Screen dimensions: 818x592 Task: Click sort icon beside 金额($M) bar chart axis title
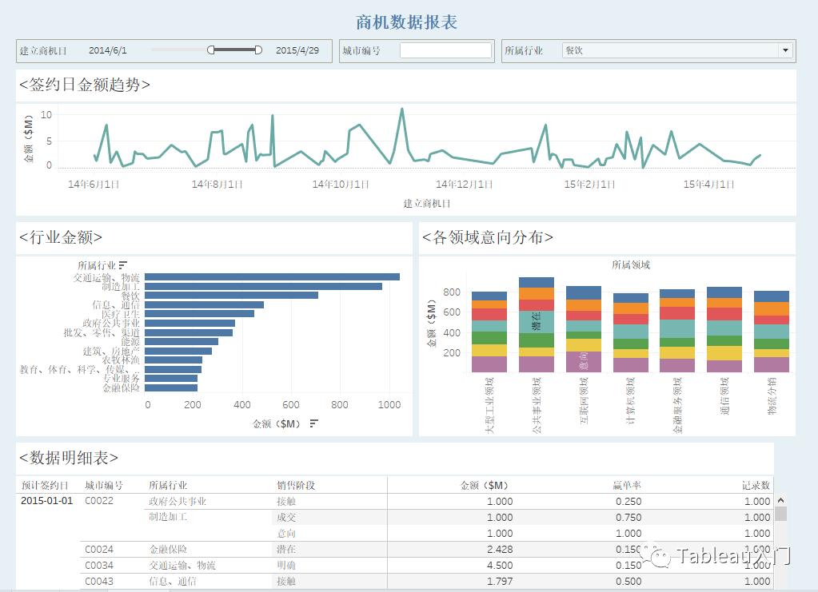[313, 423]
